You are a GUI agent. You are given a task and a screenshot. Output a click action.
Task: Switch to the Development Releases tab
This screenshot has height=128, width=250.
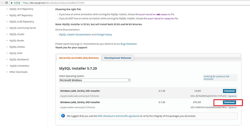[x=118, y=58]
